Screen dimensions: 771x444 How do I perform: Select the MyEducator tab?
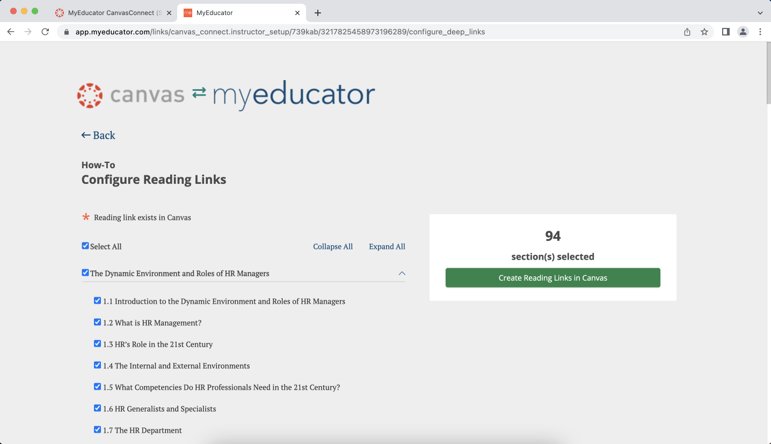242,12
